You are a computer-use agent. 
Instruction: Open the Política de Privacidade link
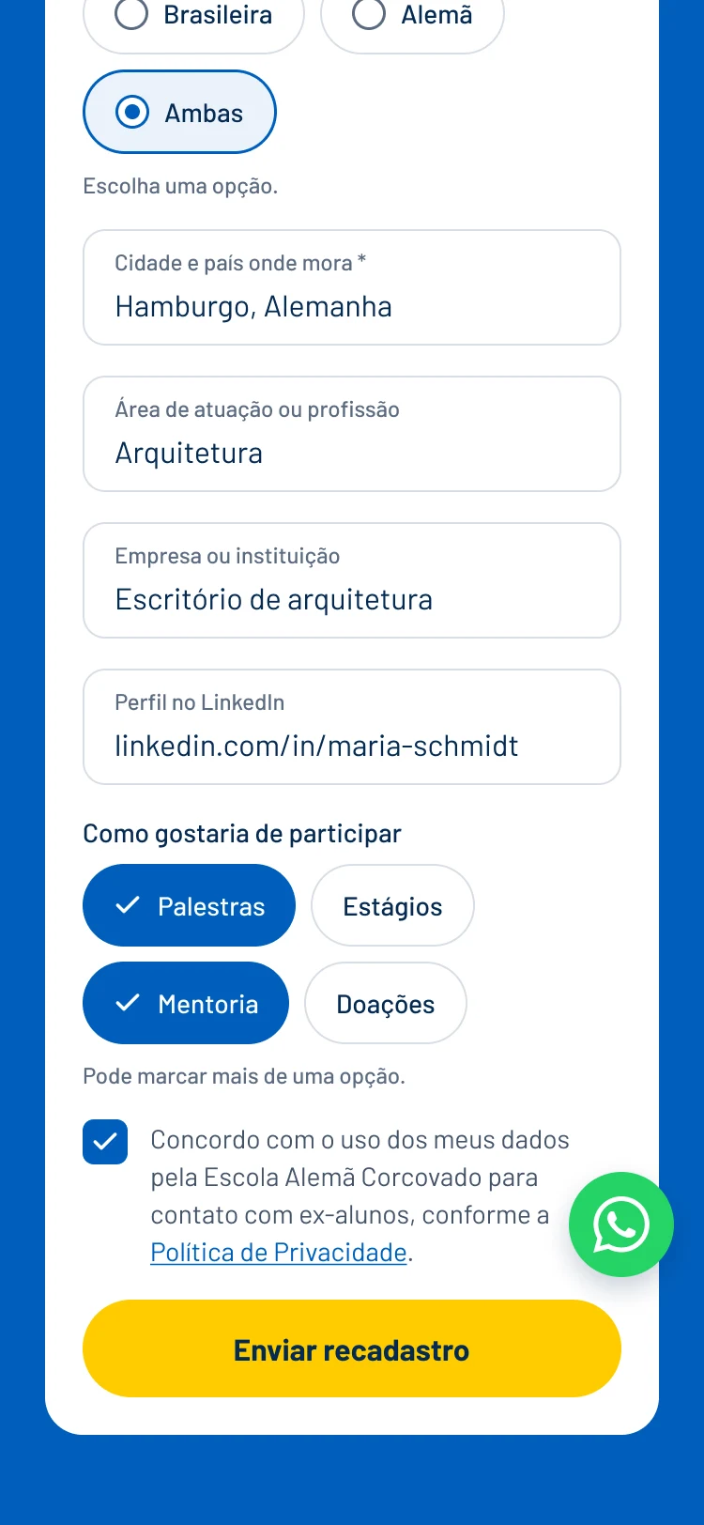(279, 1253)
